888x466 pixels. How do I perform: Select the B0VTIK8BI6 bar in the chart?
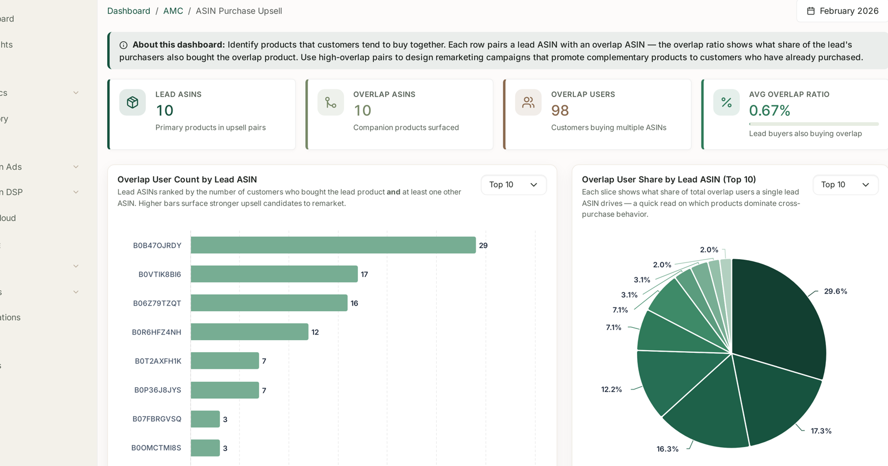[x=274, y=274]
